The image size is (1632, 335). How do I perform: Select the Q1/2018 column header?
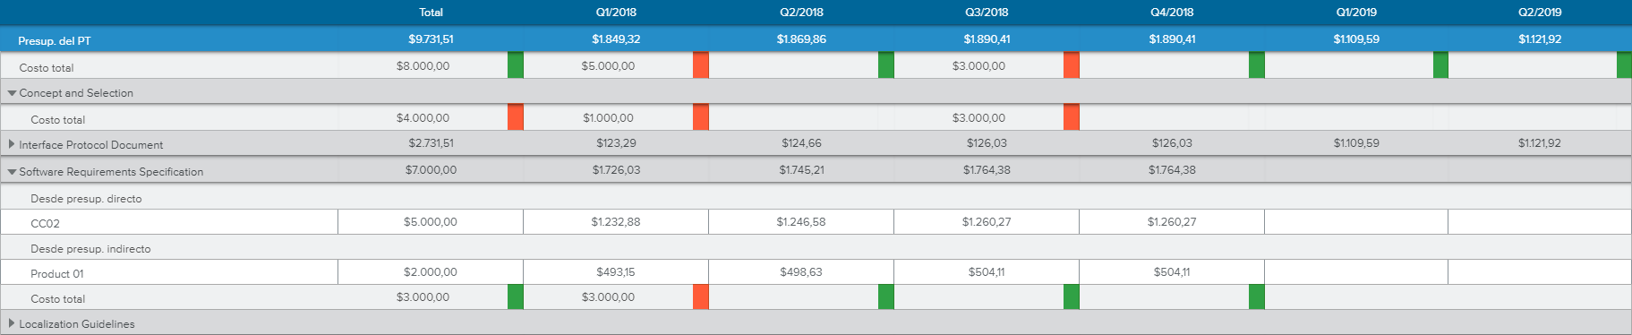coord(616,13)
